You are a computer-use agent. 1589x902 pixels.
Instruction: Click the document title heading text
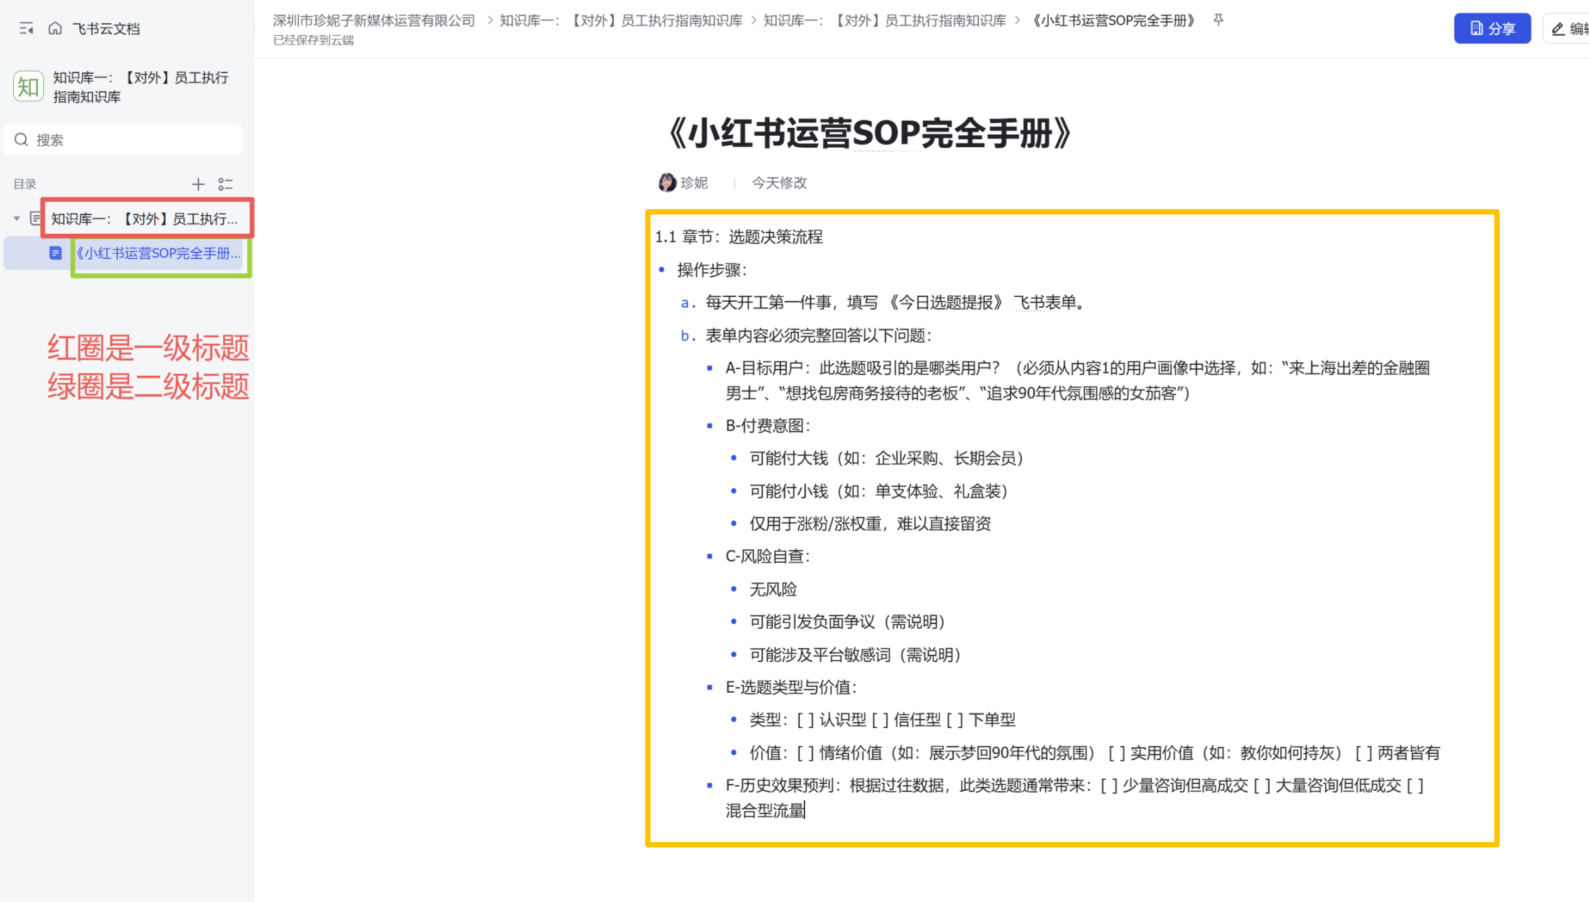click(x=868, y=133)
